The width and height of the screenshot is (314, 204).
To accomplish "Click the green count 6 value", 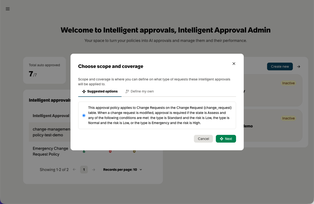I will 84,152.
